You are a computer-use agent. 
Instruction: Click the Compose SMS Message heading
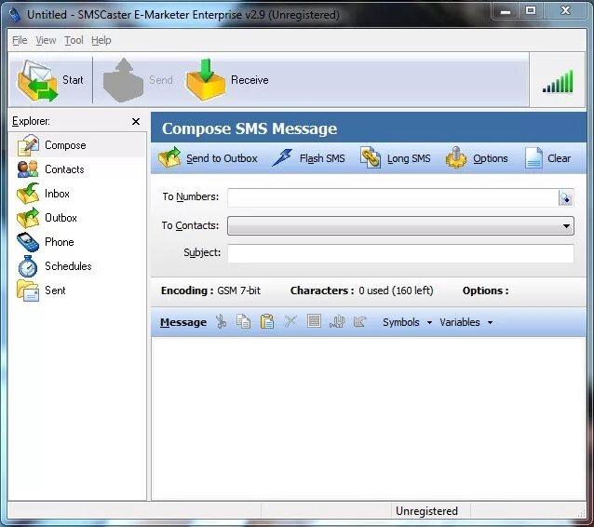point(250,128)
